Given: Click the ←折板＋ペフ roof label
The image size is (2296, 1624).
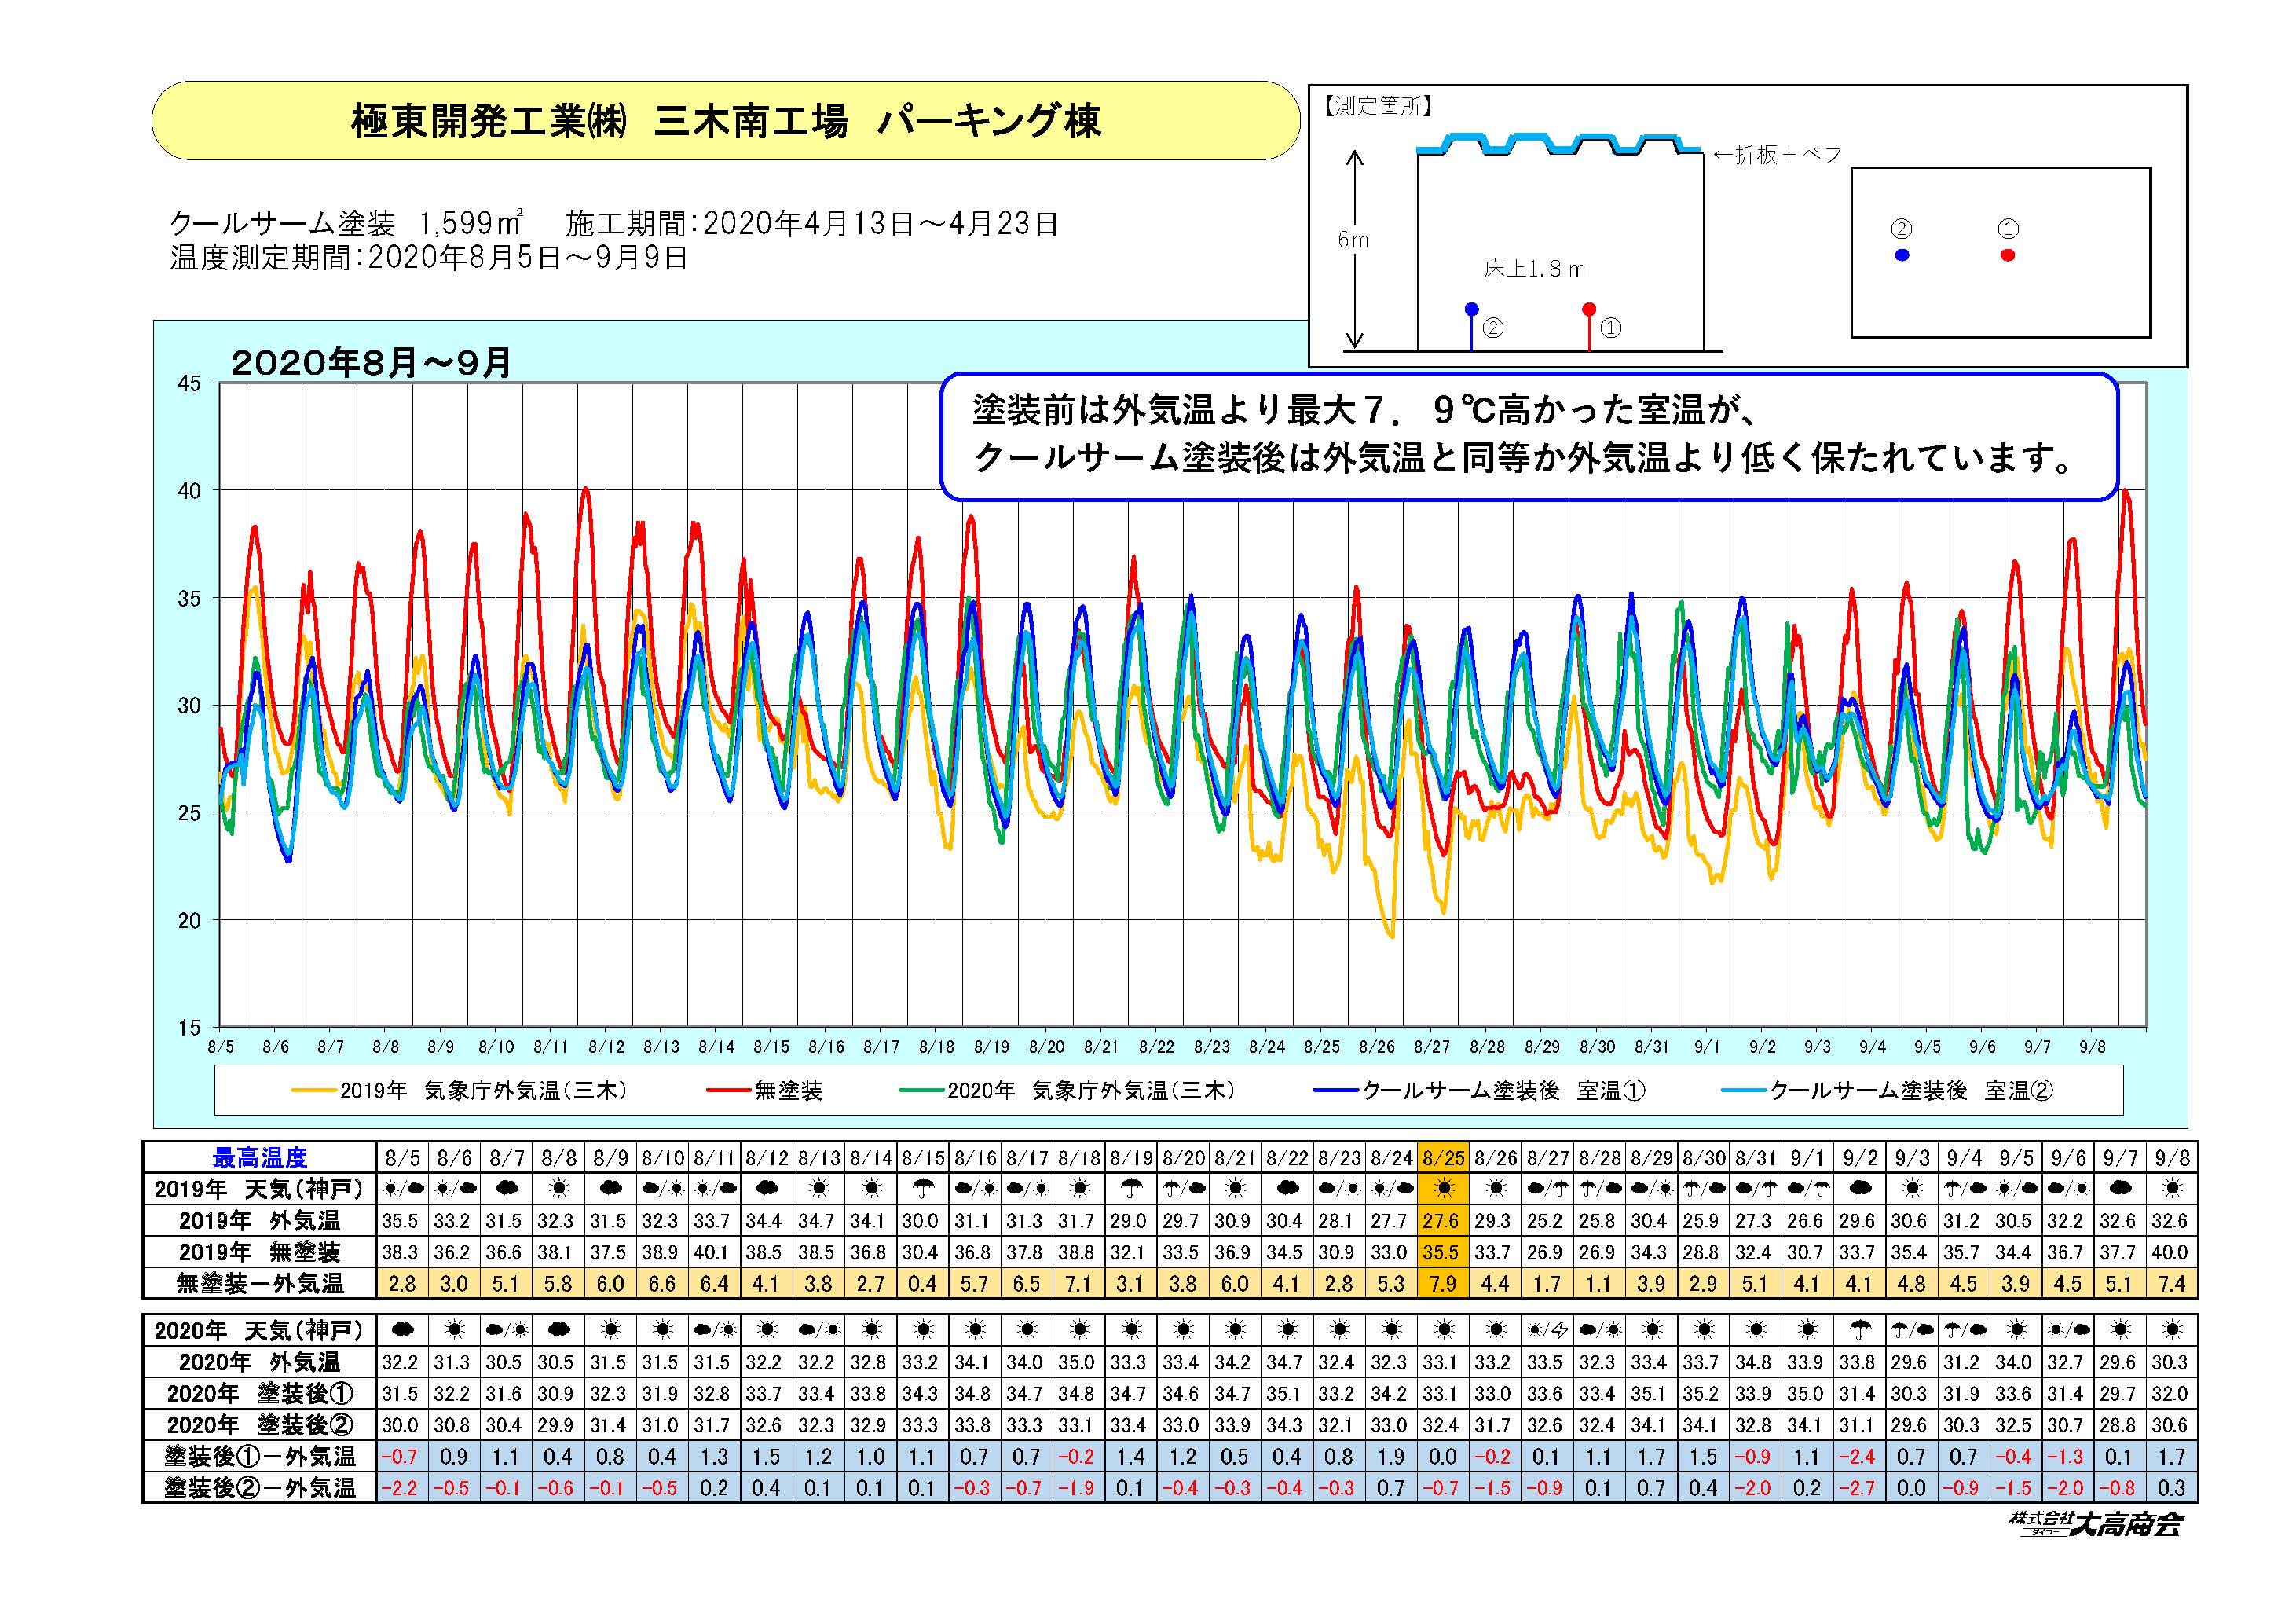Looking at the screenshot, I should pyautogui.click(x=1776, y=154).
